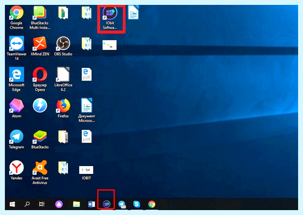This screenshot has width=303, height=215.
Task: Open Skype from the taskbar
Action: pyautogui.click(x=137, y=204)
